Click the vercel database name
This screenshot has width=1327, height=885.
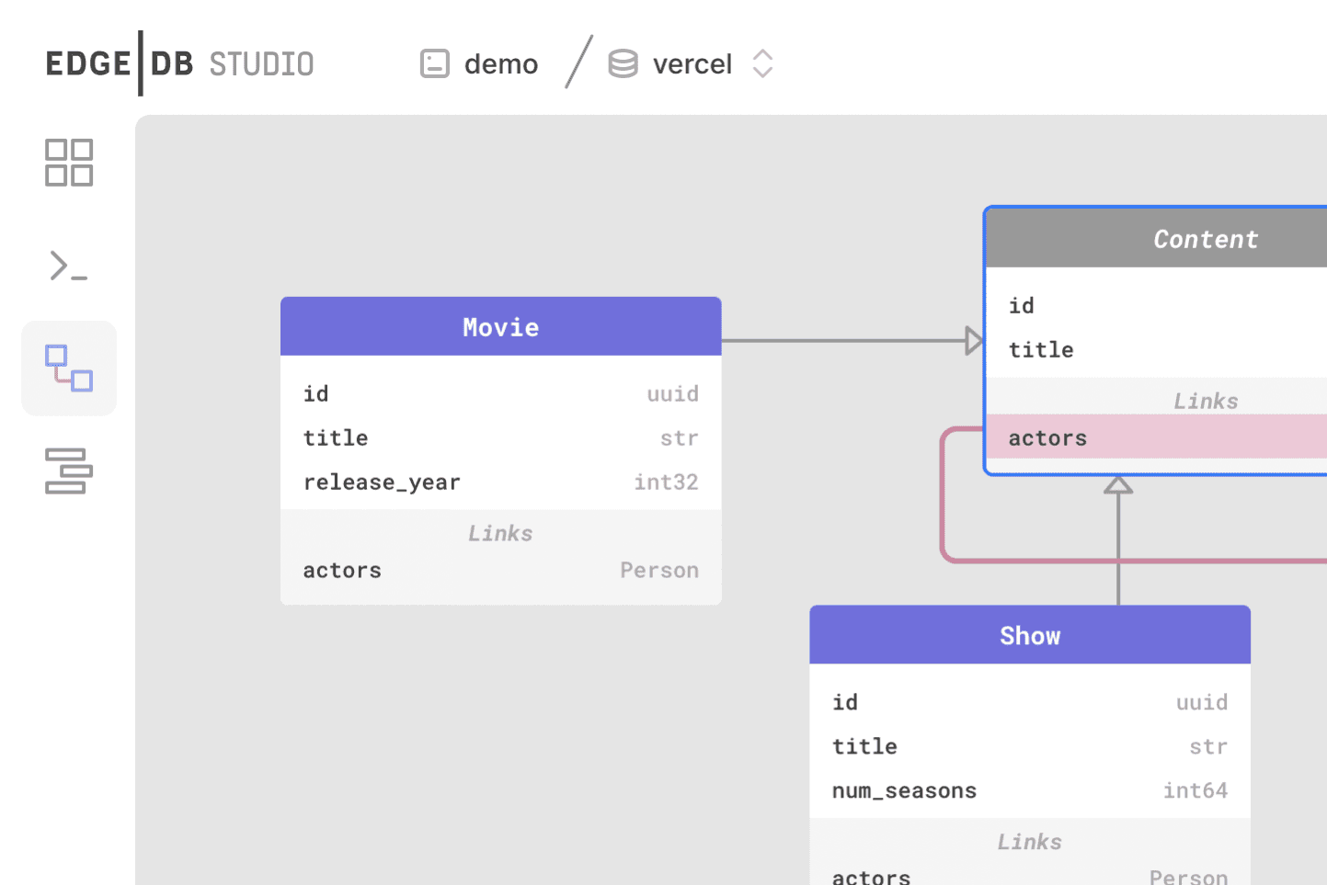click(692, 63)
